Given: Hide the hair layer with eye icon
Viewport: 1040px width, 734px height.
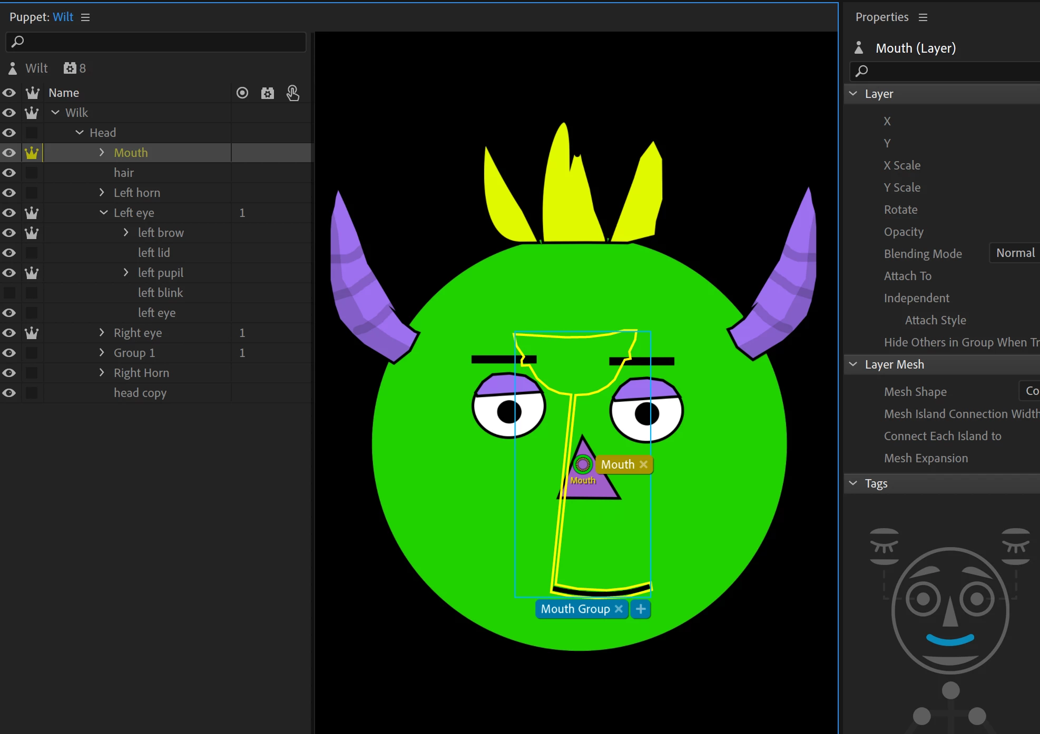Looking at the screenshot, I should [x=9, y=173].
